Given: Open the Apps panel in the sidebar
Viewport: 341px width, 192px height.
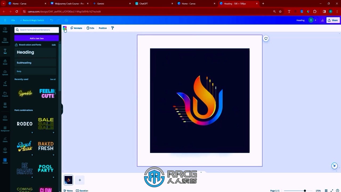Looking at the screenshot, I should coord(5,105).
